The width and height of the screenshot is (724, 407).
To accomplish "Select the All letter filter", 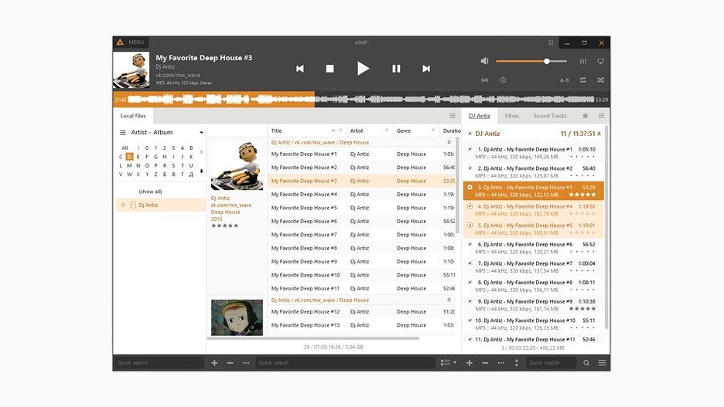I will coord(125,148).
